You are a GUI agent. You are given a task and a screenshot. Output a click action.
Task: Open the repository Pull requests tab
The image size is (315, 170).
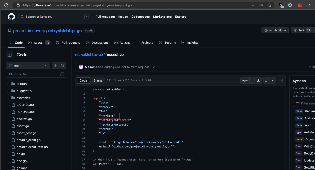(68, 43)
